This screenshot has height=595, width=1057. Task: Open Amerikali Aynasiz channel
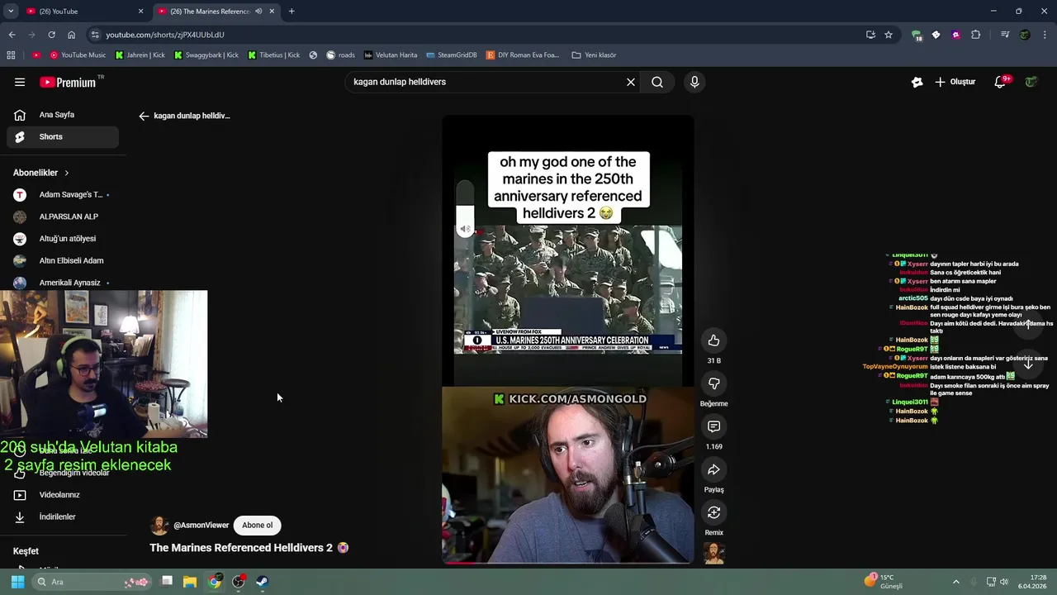pyautogui.click(x=63, y=283)
